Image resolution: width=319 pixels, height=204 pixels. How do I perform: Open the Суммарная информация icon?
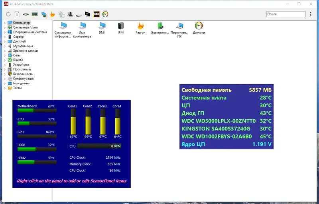(x=63, y=30)
